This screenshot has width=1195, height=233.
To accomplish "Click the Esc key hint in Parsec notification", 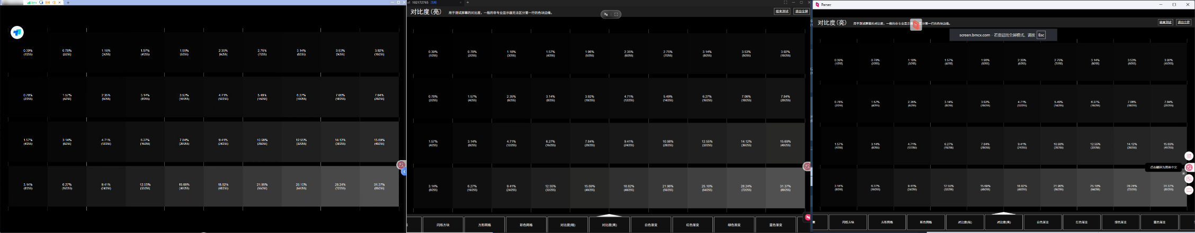I will (1041, 35).
